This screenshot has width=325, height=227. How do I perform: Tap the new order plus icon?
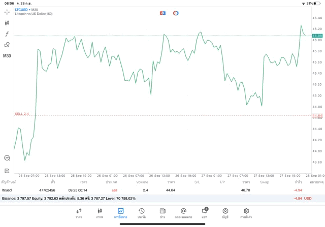[x=7, y=171]
